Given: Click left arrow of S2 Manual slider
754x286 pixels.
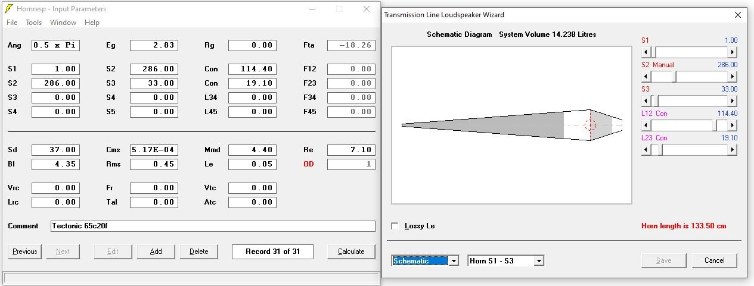Looking at the screenshot, I should point(646,77).
